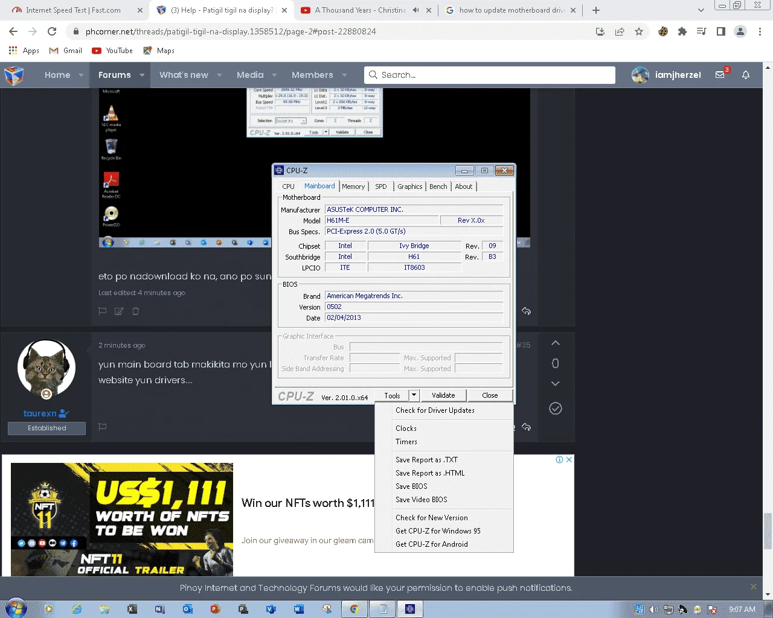Screen dimensions: 773x618
Task: Select Clocks menu entry
Action: pos(444,428)
